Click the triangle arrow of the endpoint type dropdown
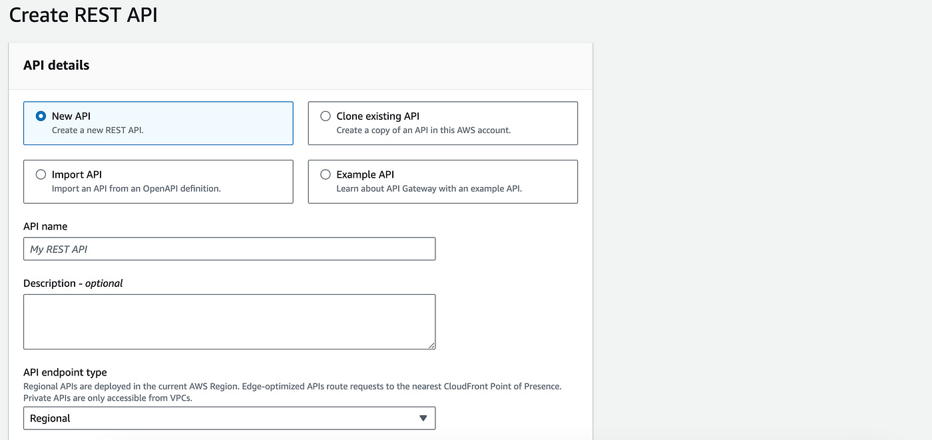This screenshot has width=932, height=440. [x=423, y=418]
